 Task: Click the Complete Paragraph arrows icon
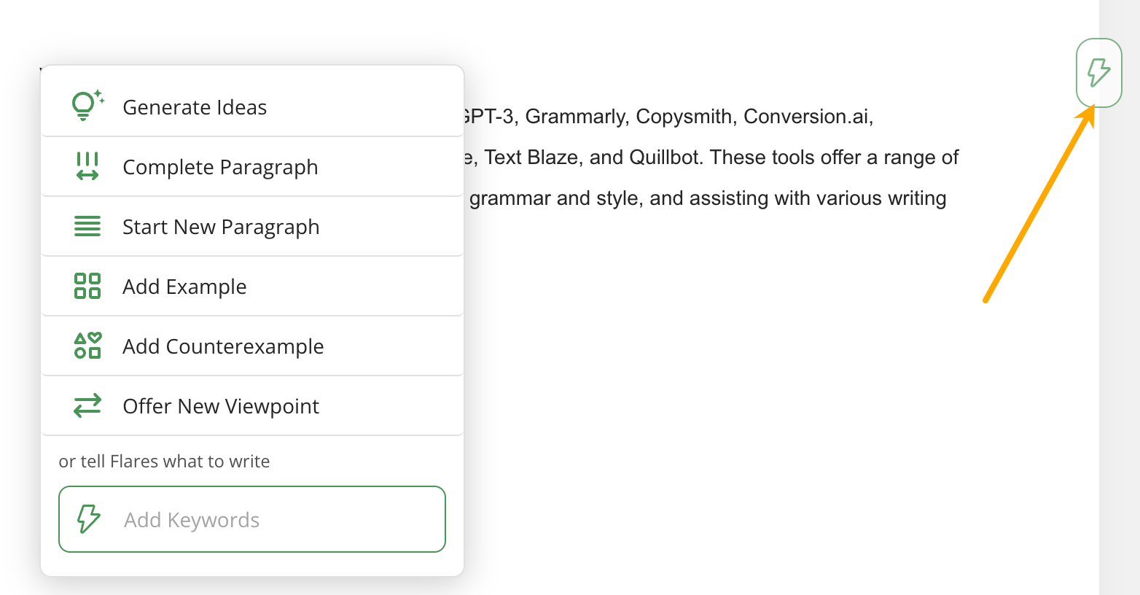click(87, 166)
